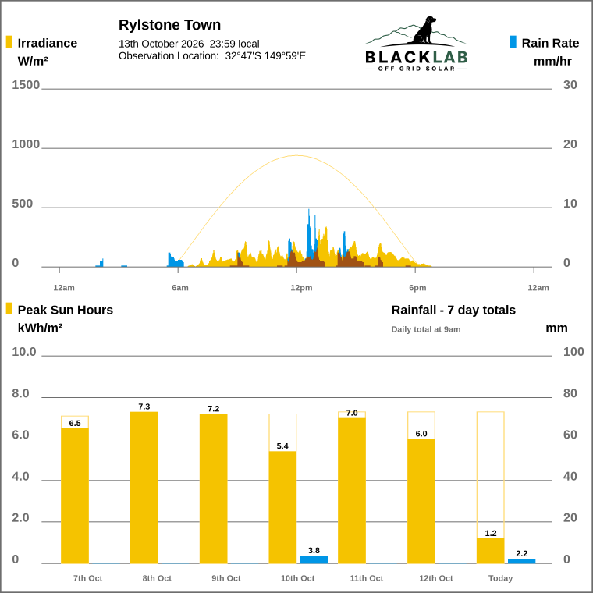
Task: Click the 8th Oct bar labeled 7.3
Action: 144,488
